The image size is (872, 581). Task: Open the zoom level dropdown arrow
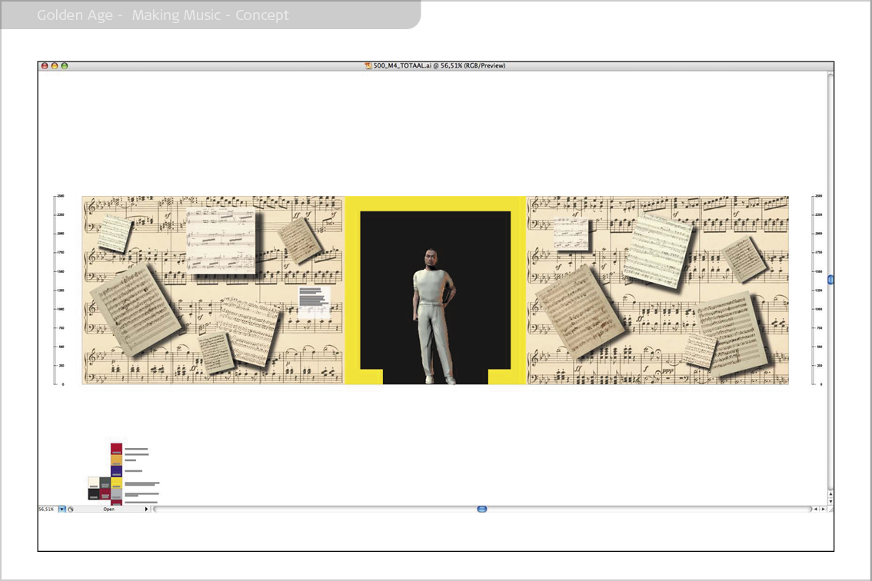click(62, 510)
